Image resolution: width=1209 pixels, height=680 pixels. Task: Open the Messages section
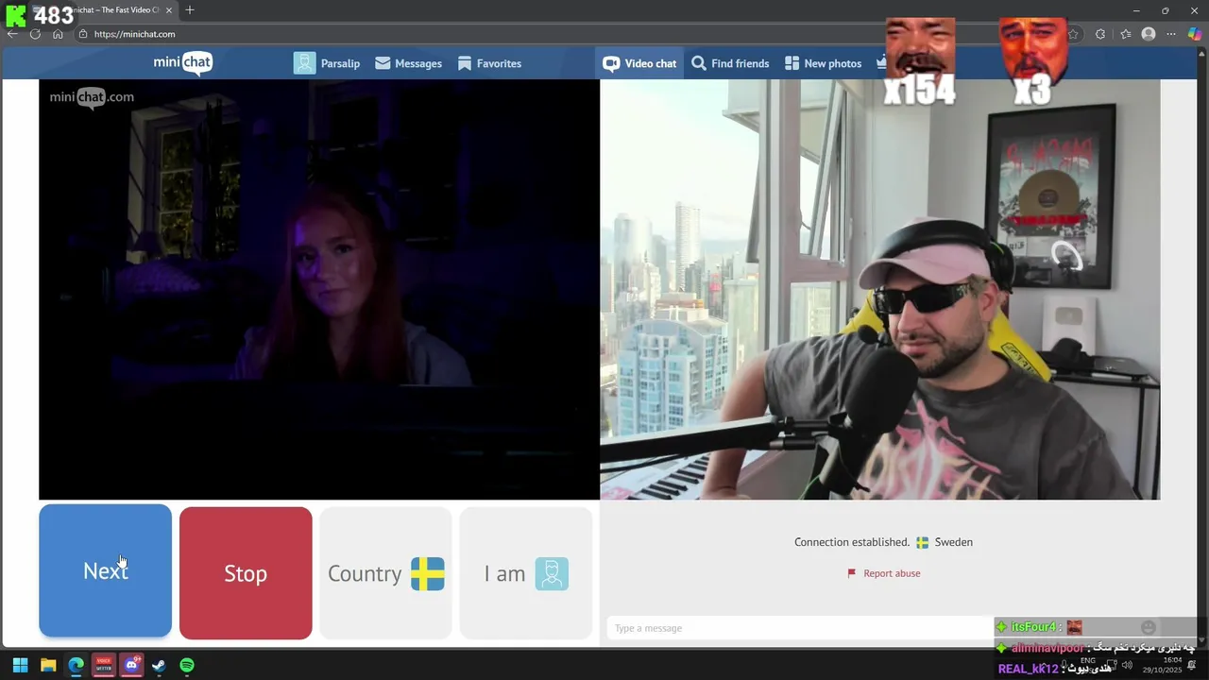tap(408, 63)
